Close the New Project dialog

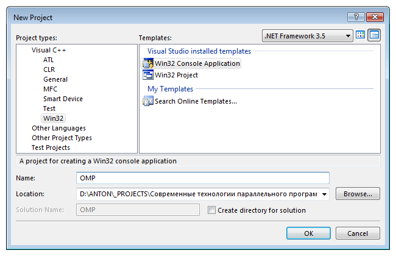(x=375, y=17)
